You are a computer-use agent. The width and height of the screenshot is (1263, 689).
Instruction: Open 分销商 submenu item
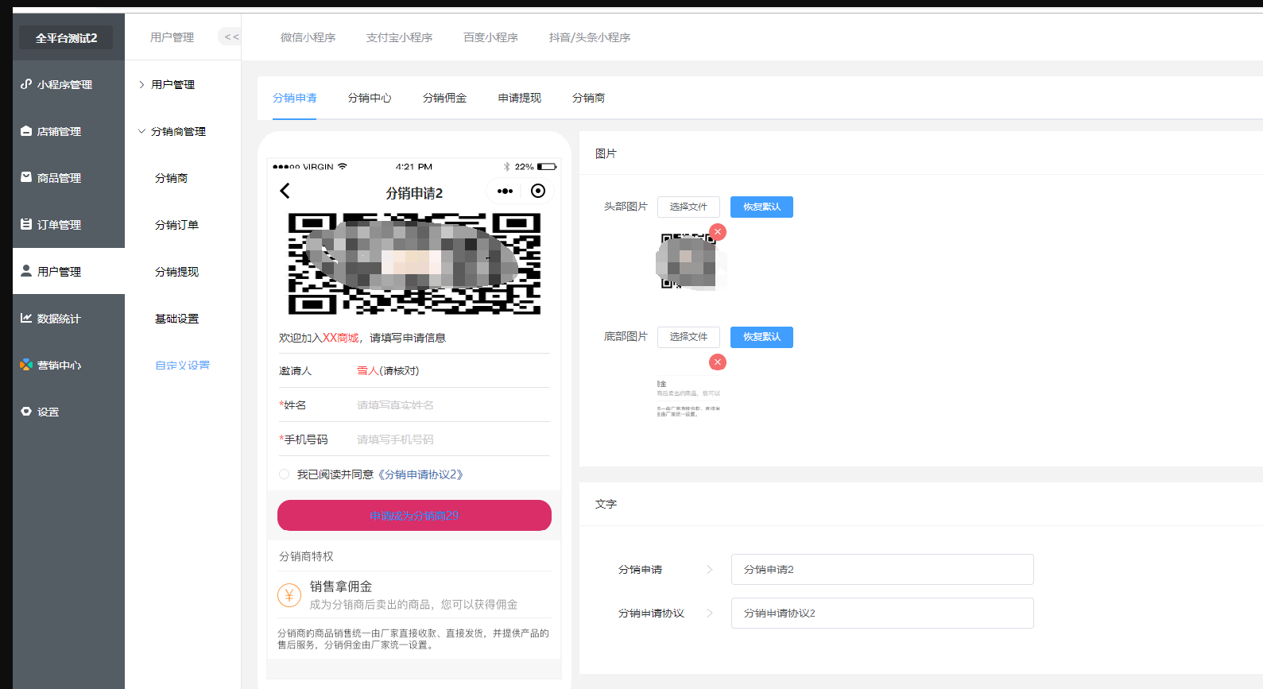[172, 178]
